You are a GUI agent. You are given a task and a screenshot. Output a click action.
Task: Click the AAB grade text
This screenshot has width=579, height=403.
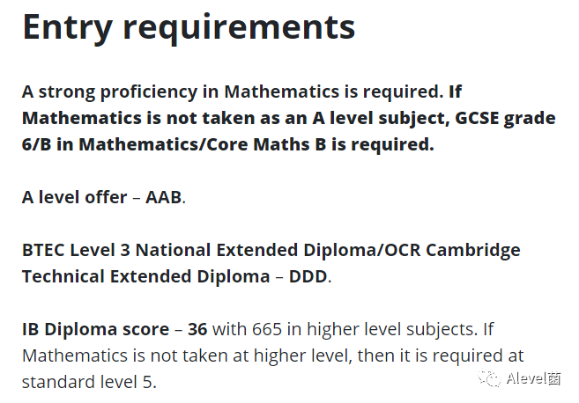click(x=164, y=197)
